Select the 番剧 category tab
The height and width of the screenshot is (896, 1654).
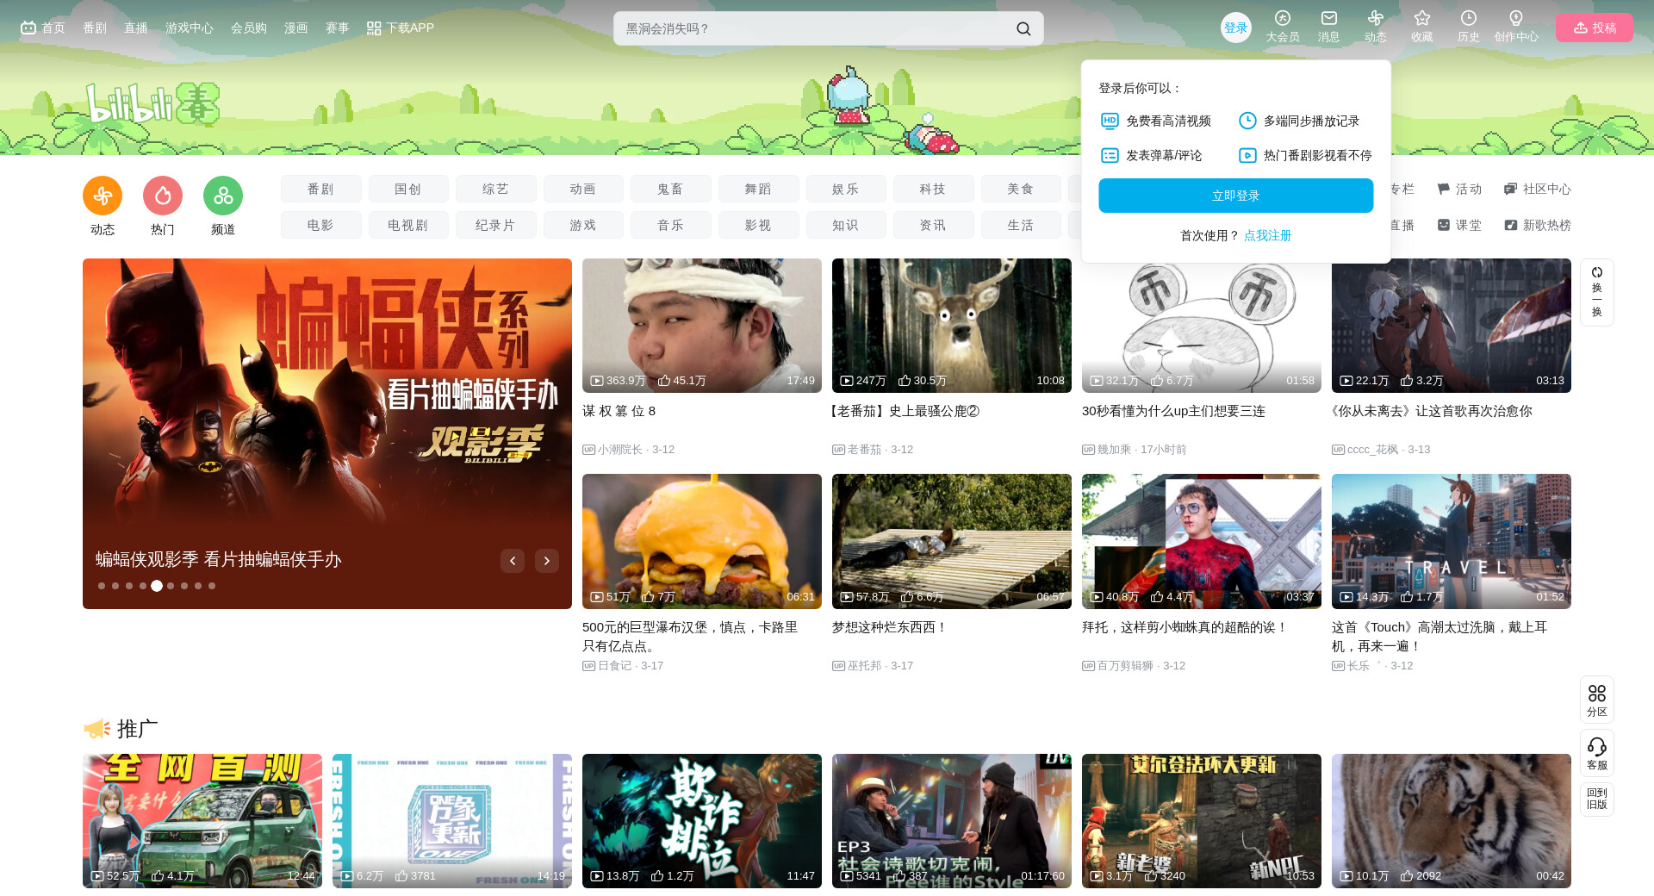click(320, 189)
